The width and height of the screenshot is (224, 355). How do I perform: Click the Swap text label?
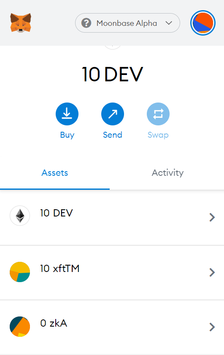[158, 135]
